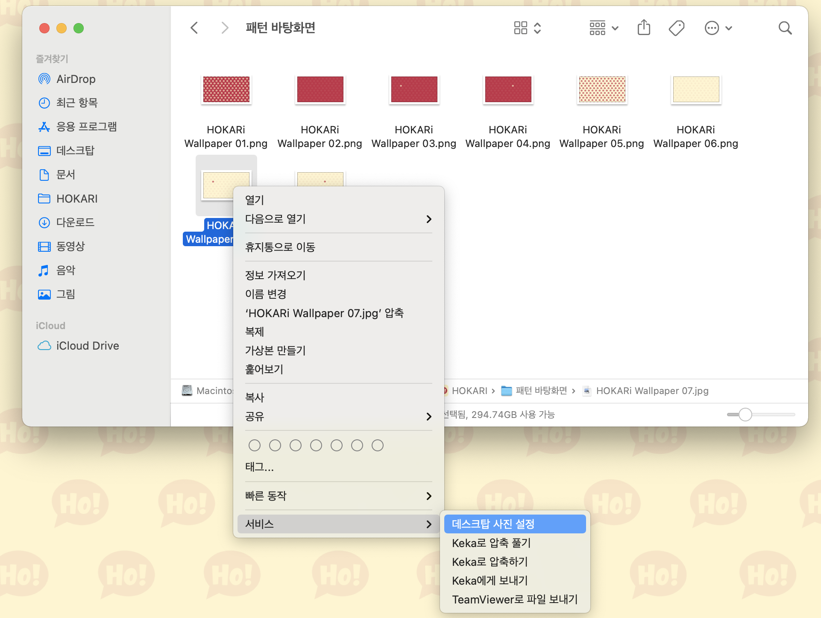The image size is (821, 618).
Task: Select the fourth tag color circle
Action: click(316, 445)
